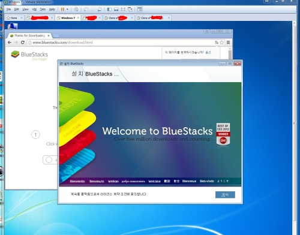The image size is (300, 235).
Task: Click the Chrome page vertical scrollbar
Action: (x=230, y=54)
